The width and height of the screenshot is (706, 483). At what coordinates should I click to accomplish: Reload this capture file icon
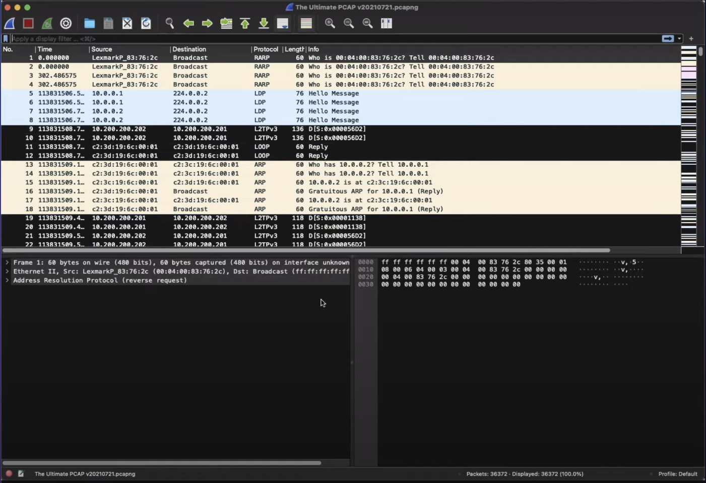(x=146, y=23)
